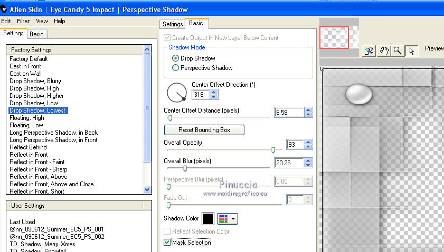Click the Overall Opacity value field
Viewport: 444px width, 252px height.
[x=295, y=145]
